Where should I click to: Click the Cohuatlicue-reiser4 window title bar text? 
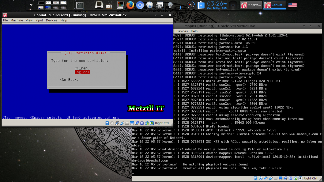pos(80,15)
